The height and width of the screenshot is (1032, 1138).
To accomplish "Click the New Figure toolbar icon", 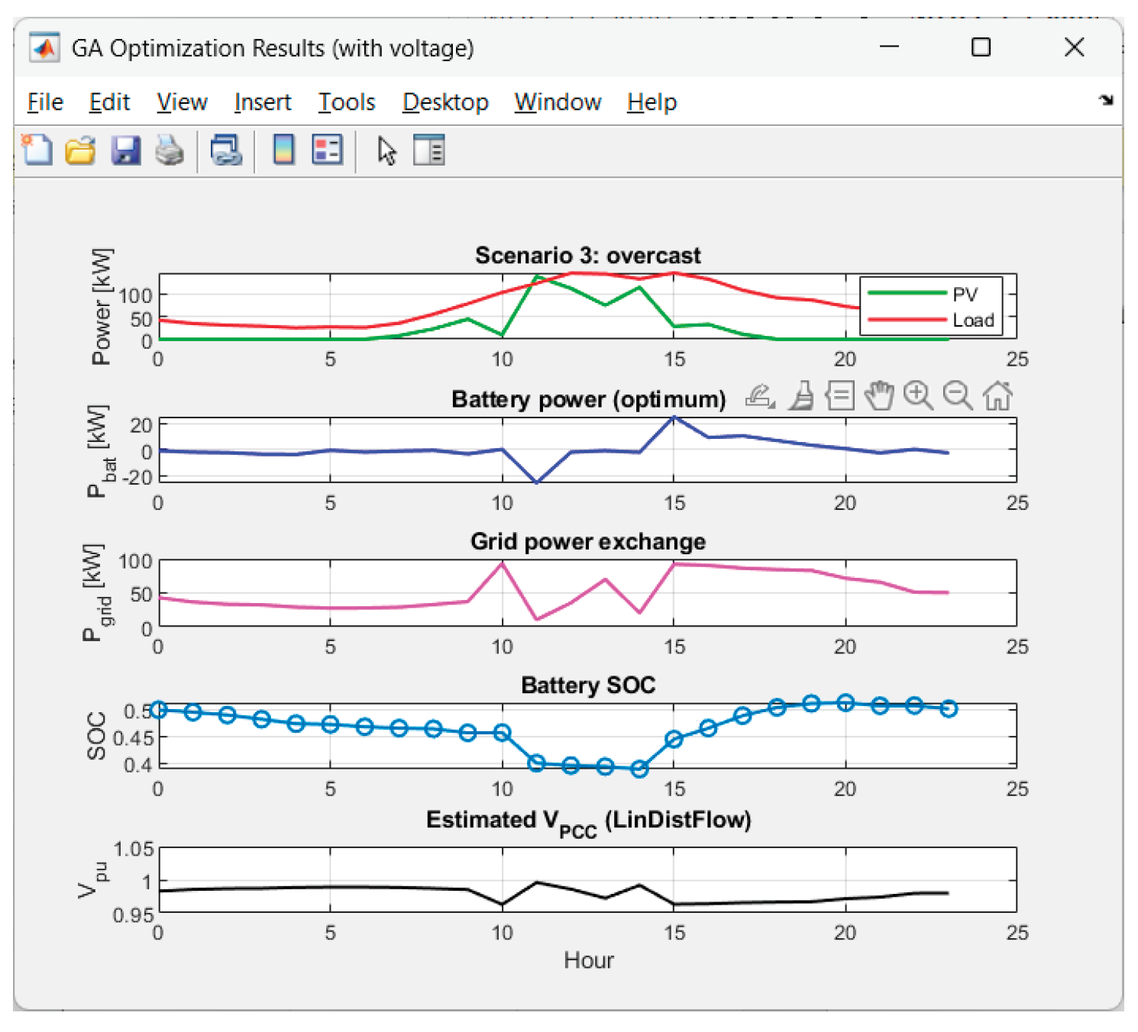I will 37,150.
